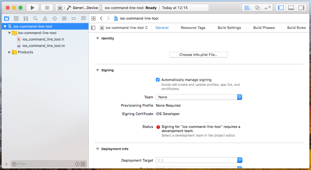Click the 'iOS Developer' signing certificate value
Image resolution: width=311 pixels, height=170 pixels.
coord(168,114)
